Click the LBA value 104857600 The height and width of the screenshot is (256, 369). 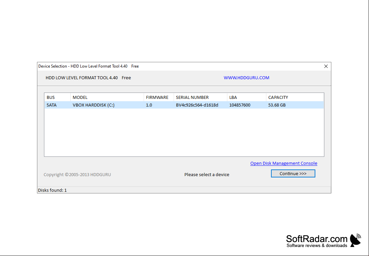240,105
